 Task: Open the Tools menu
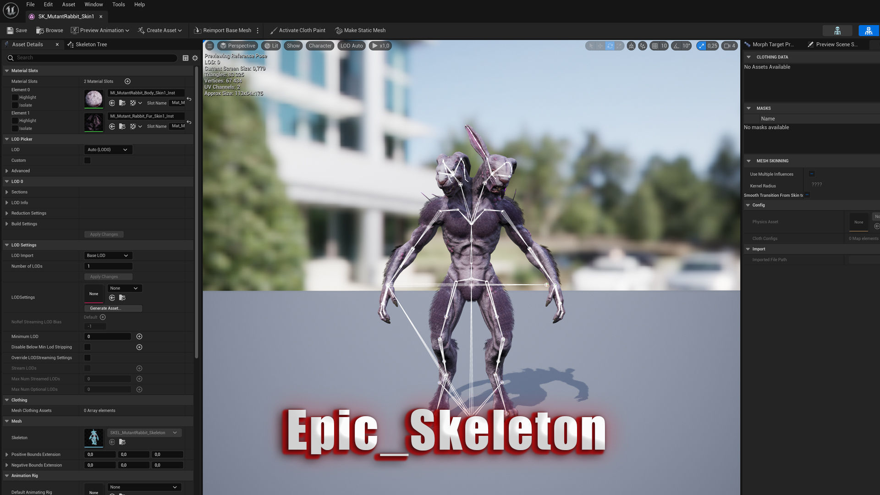pos(118,5)
